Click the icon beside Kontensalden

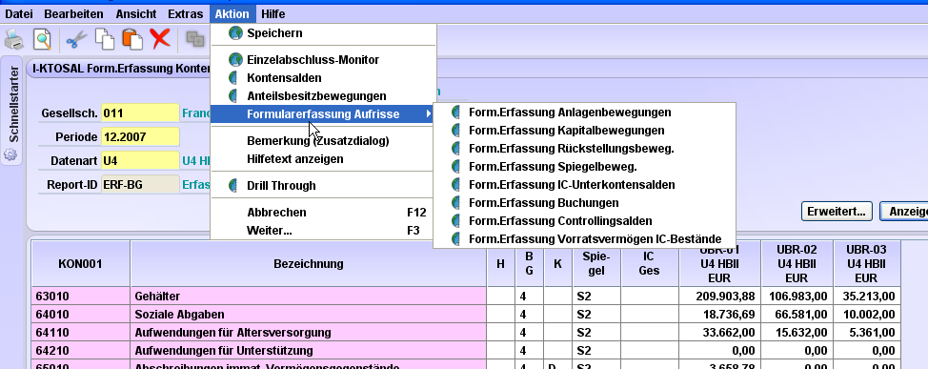[233, 78]
